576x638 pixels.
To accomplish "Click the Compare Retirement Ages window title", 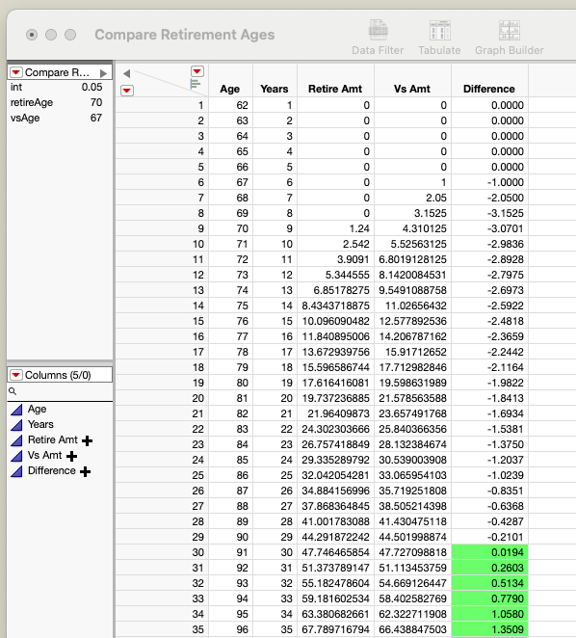I will click(x=185, y=35).
